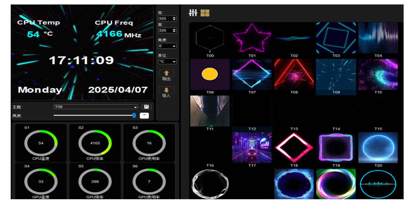Screen dimensions: 414x202
Task: Select the T01 neon star theme thumbnail
Action: pos(252,38)
